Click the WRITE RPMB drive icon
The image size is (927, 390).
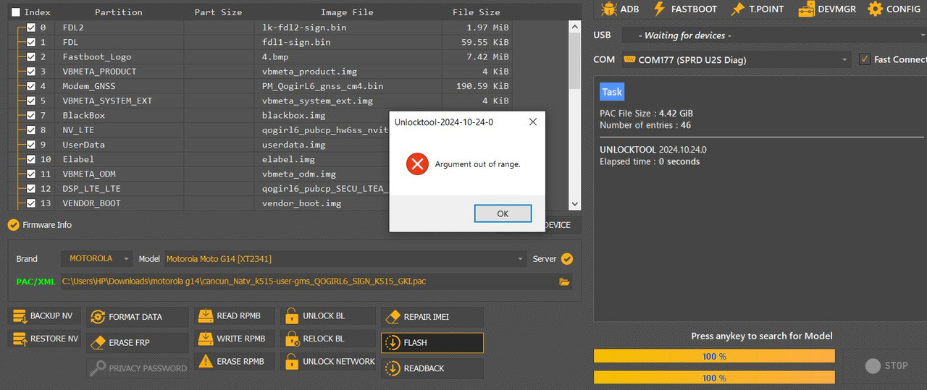(206, 339)
